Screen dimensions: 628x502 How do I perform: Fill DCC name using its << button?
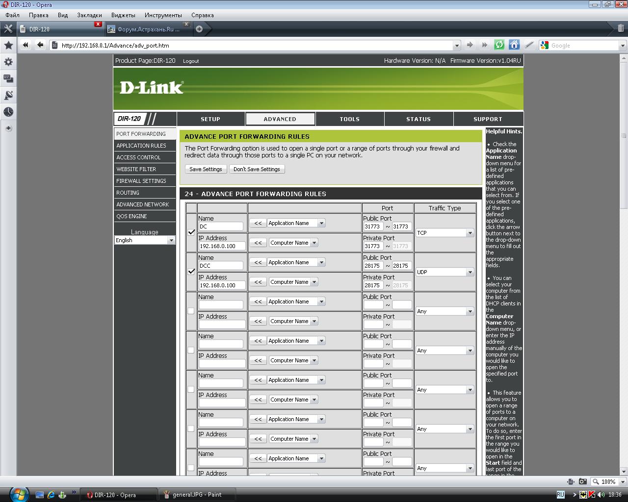pyautogui.click(x=258, y=262)
